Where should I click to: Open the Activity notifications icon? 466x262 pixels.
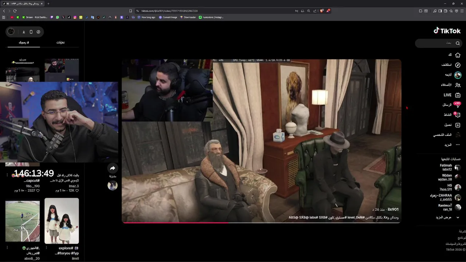(x=458, y=115)
